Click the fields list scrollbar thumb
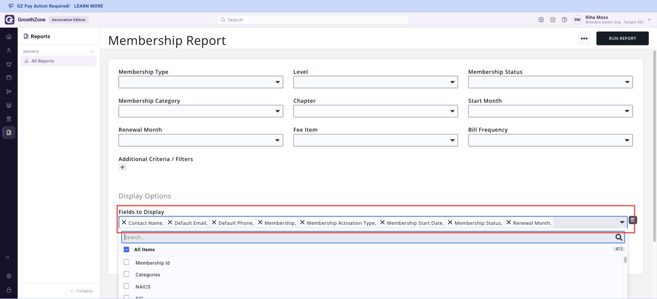The width and height of the screenshot is (657, 299). (x=625, y=260)
